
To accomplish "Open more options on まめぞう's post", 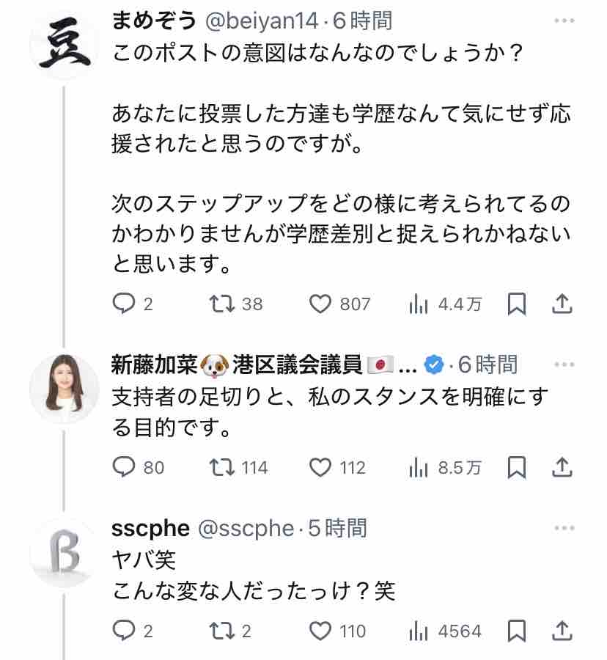I will click(x=564, y=21).
